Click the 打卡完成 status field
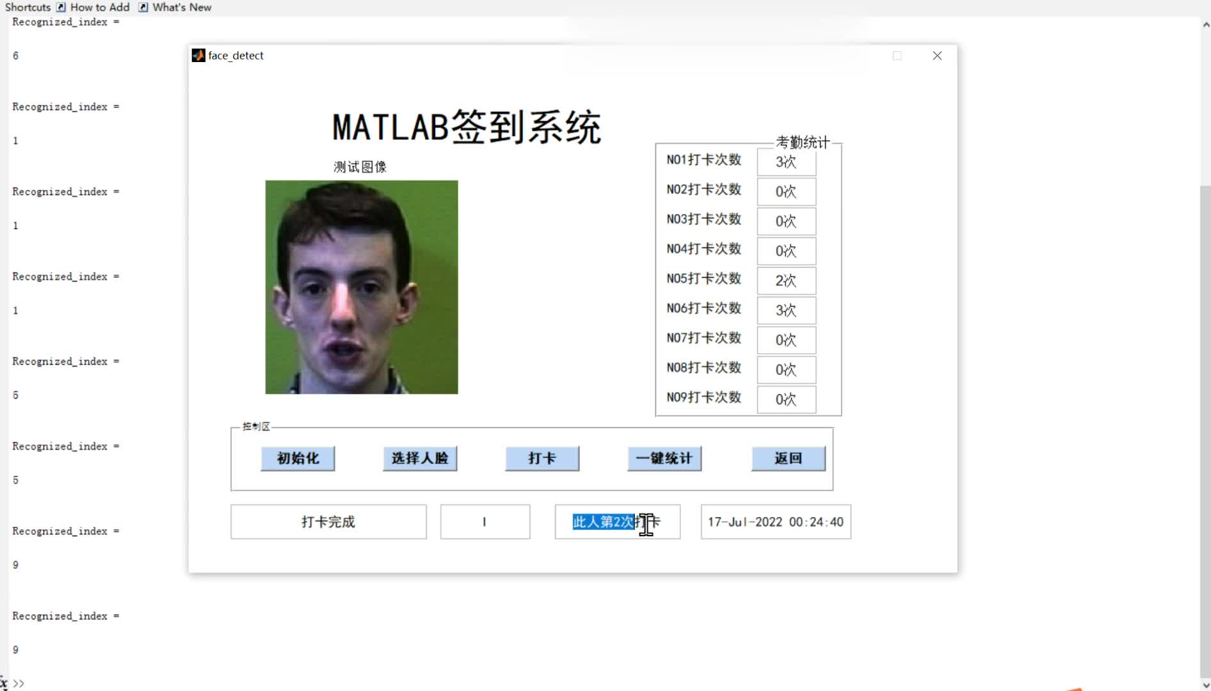The image size is (1211, 691). (328, 522)
